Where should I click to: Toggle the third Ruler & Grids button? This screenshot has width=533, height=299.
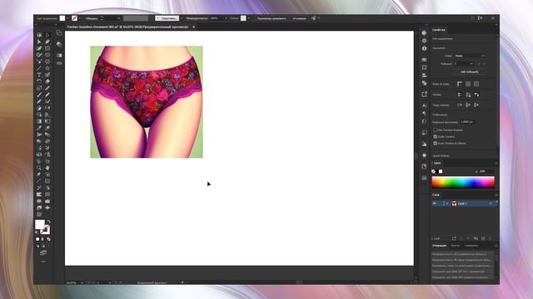click(x=476, y=84)
